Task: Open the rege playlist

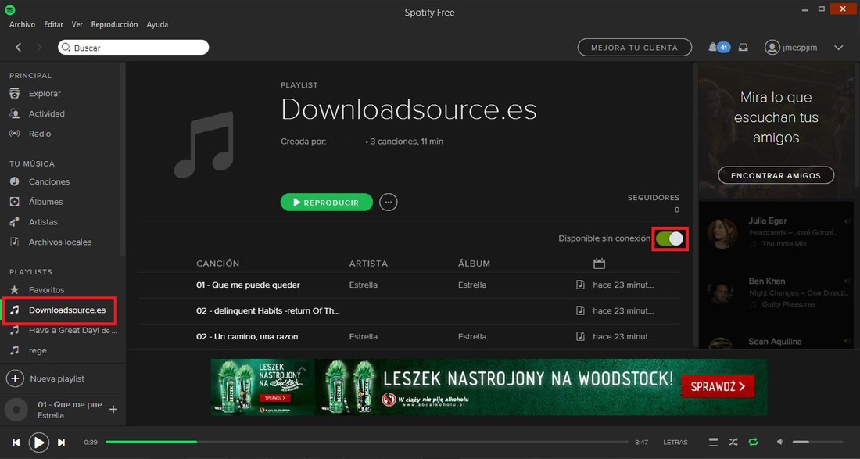Action: coord(38,350)
